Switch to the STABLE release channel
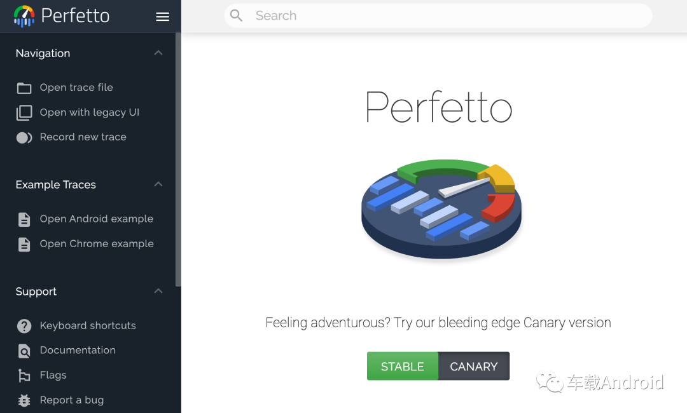 point(403,366)
